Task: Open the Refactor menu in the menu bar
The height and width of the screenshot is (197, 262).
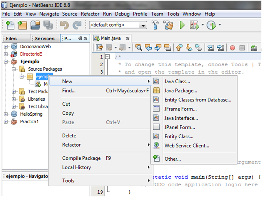Action: click(x=90, y=14)
